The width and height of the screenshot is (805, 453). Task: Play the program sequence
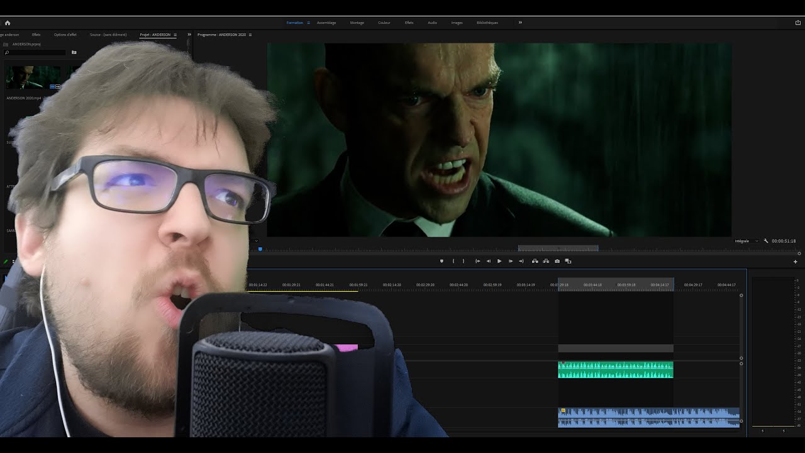tap(499, 261)
